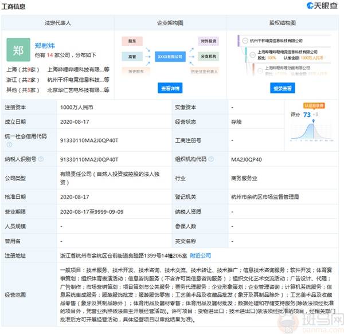Click the 经营状态 field label
The width and height of the screenshot is (344, 334).
185,122
